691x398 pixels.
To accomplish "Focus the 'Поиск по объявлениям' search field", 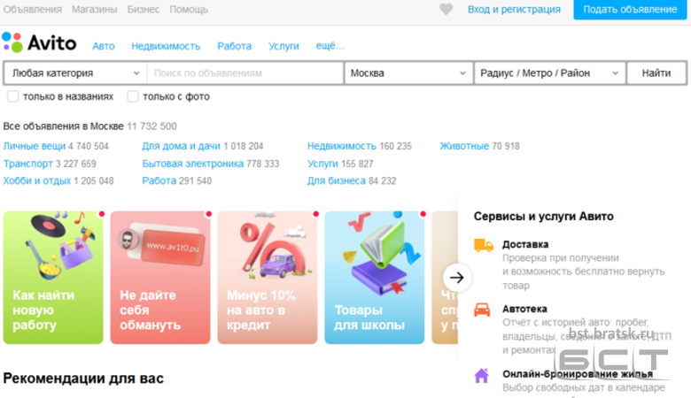I will [x=245, y=73].
